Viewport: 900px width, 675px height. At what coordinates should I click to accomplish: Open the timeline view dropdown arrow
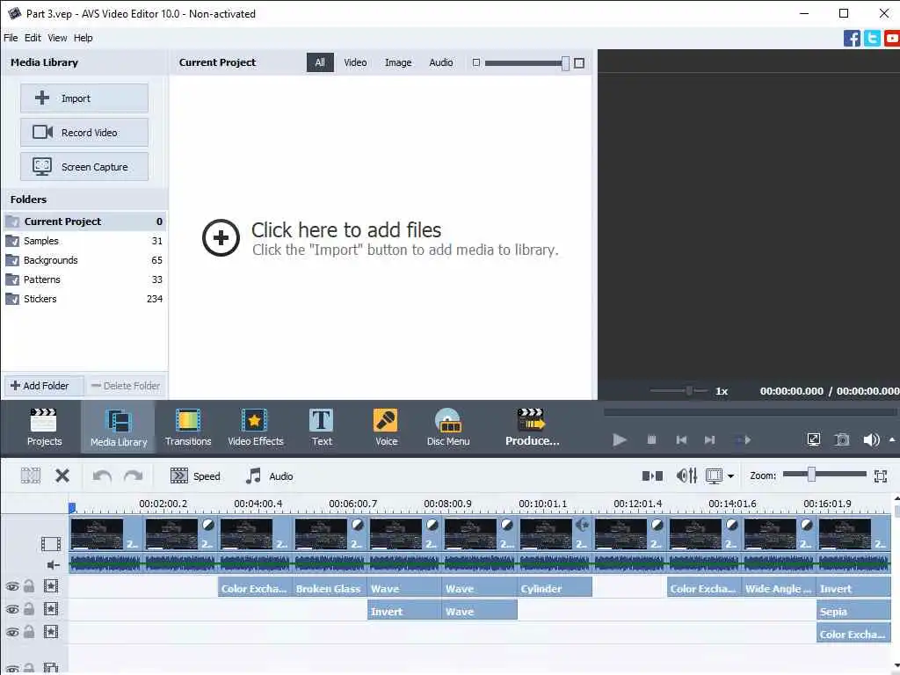click(x=730, y=476)
